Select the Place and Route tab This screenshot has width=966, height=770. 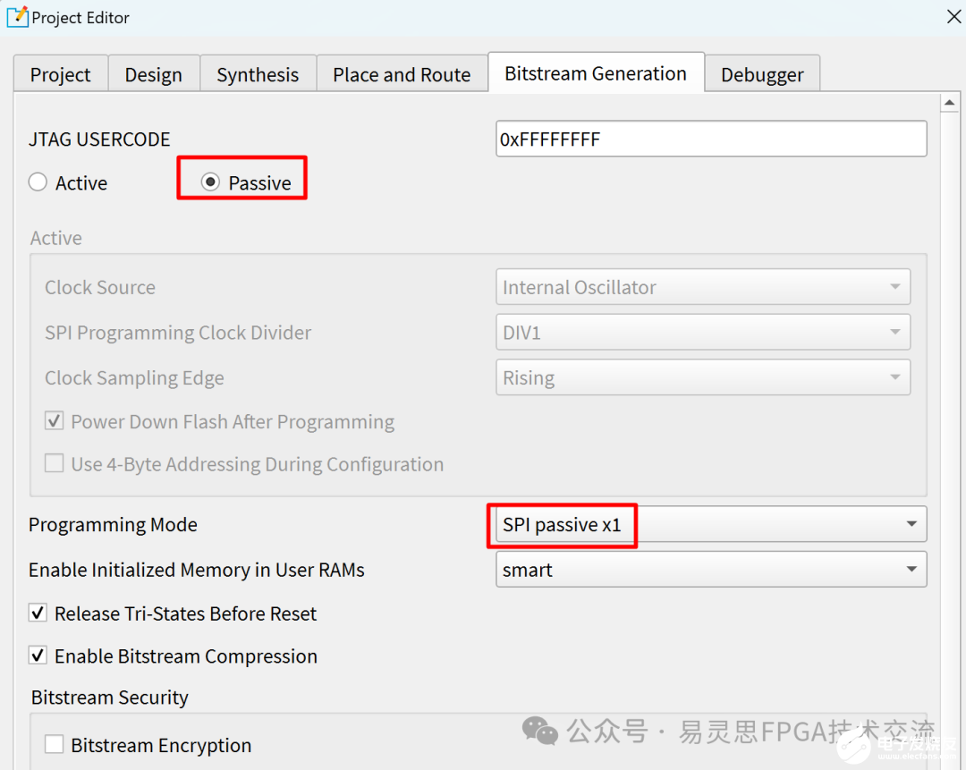402,75
